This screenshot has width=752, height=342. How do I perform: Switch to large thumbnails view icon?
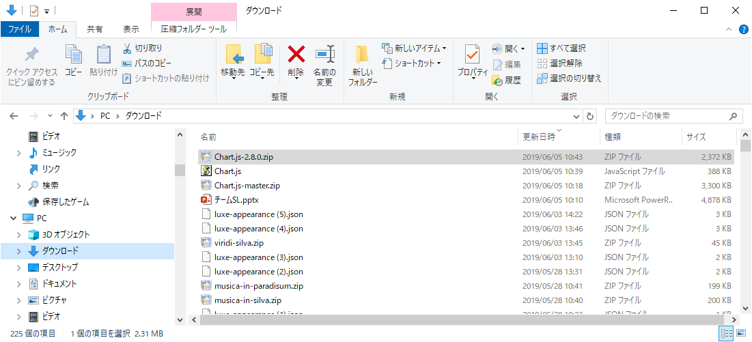tap(740, 333)
